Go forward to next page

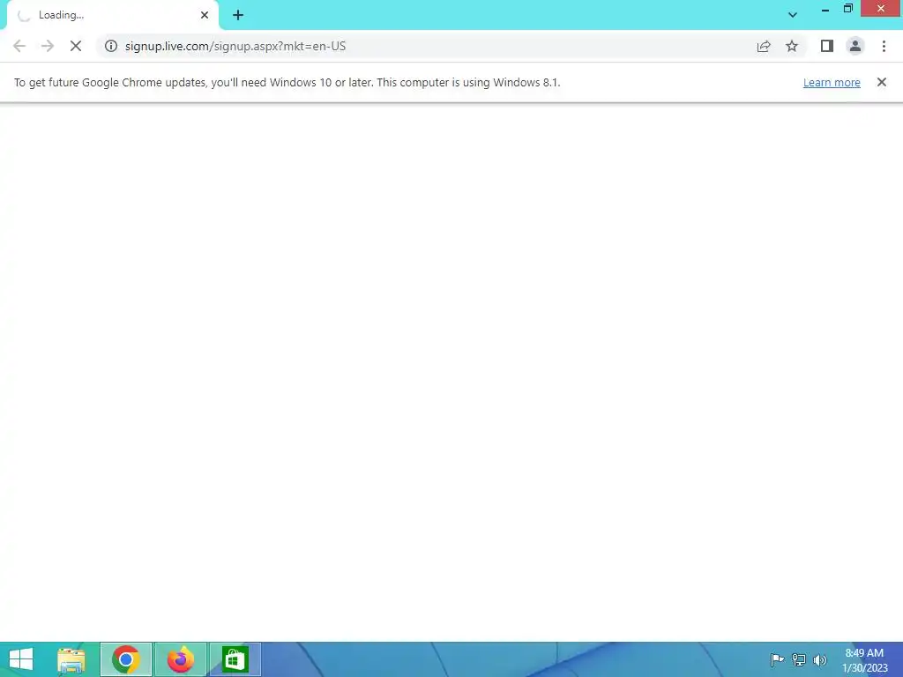click(48, 46)
